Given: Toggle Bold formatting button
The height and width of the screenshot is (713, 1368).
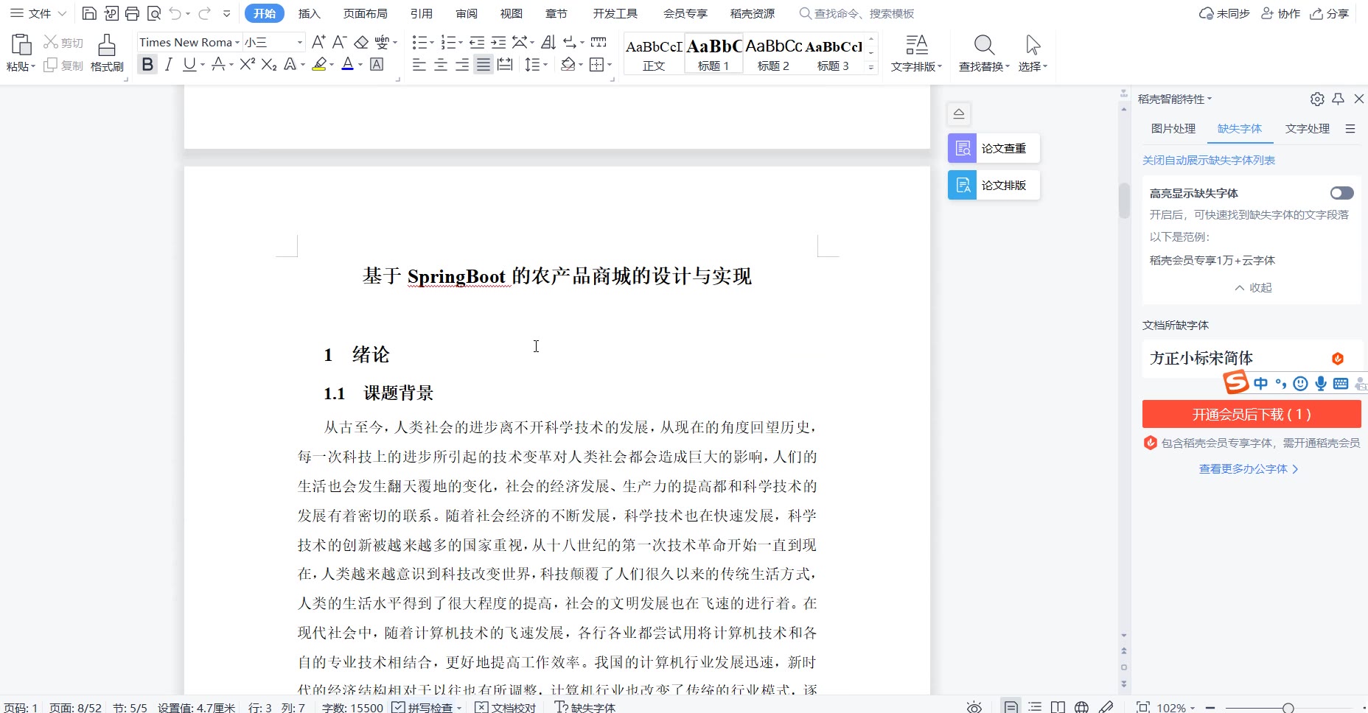Looking at the screenshot, I should tap(147, 65).
